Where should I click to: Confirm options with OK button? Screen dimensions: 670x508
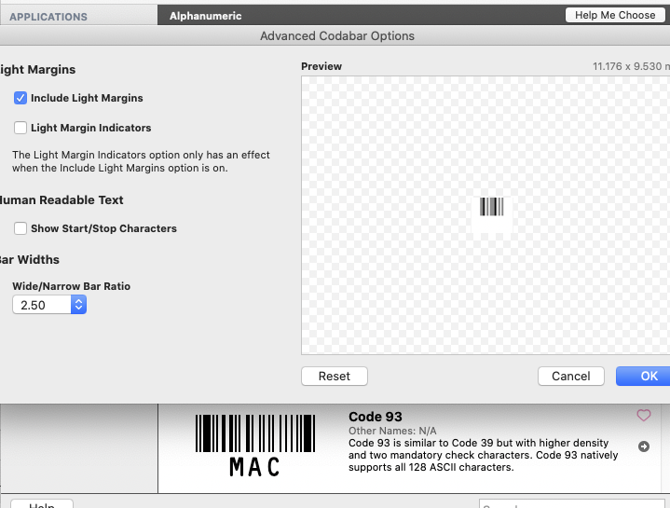pyautogui.click(x=643, y=376)
